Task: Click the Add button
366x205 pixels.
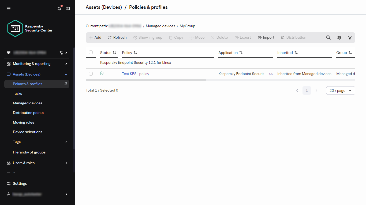Action: pyautogui.click(x=95, y=37)
